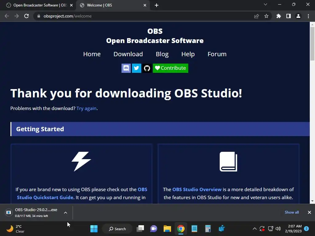The image size is (315, 236).
Task: Click the book overview icon
Action: pos(229,162)
